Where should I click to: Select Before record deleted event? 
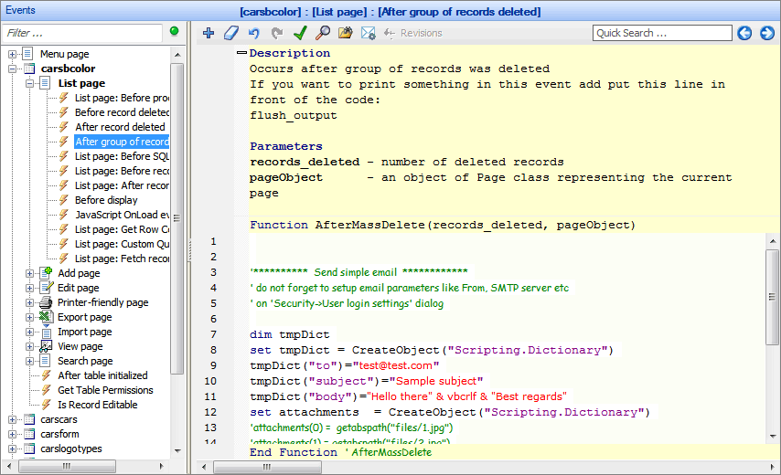click(122, 112)
